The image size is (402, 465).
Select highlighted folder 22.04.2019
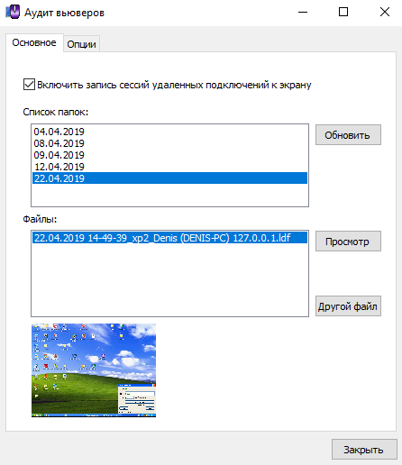[169, 178]
